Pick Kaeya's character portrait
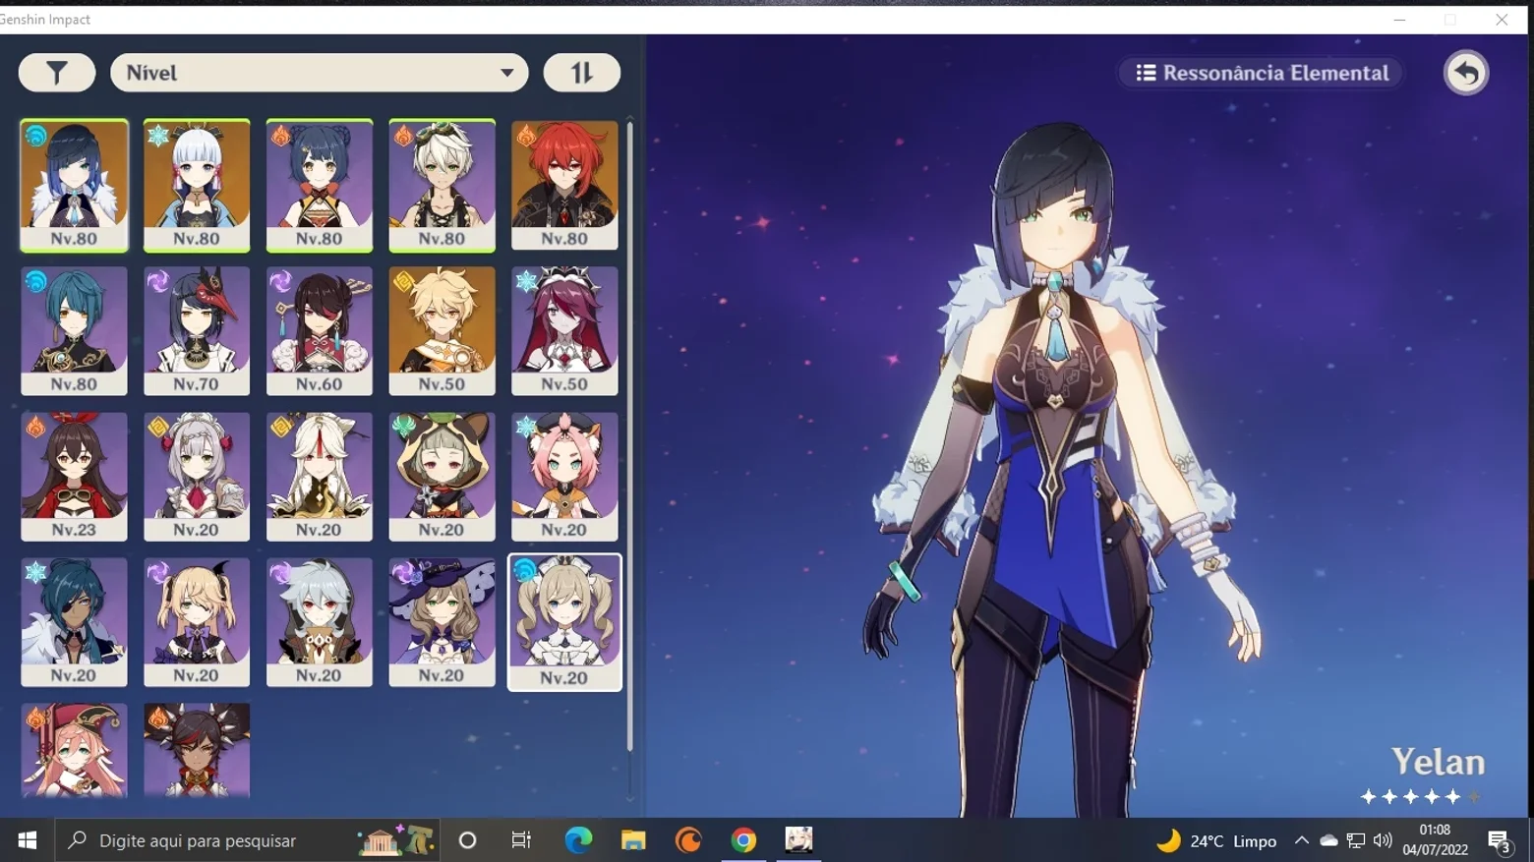 (x=74, y=621)
